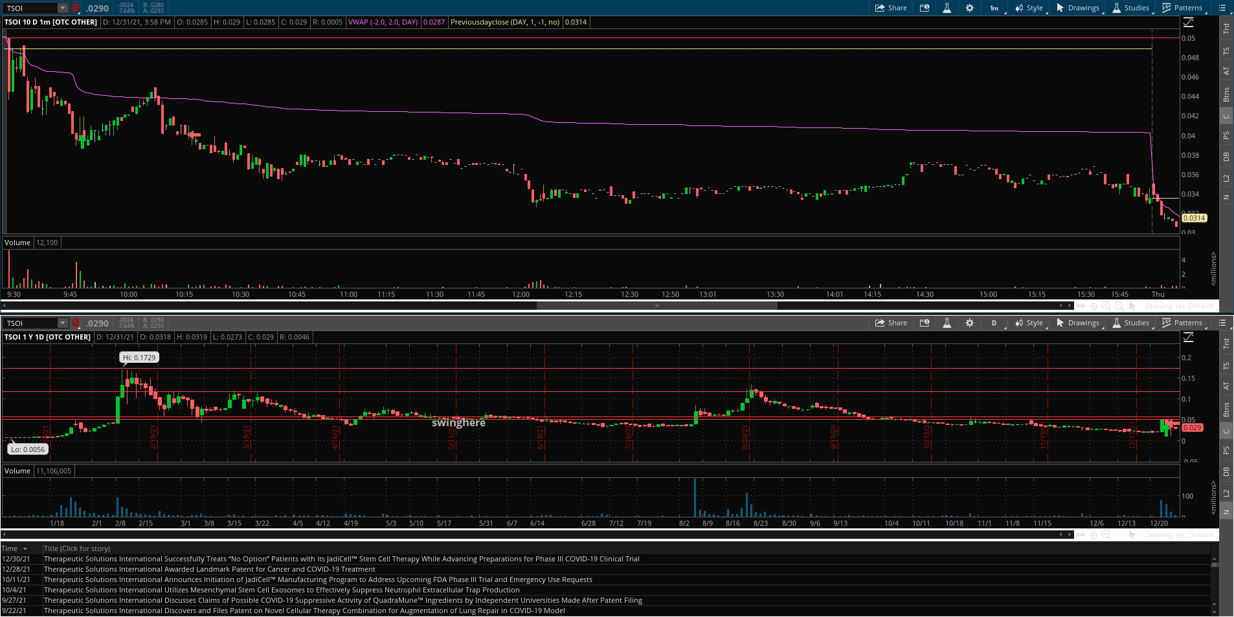Expand the TSOI symbol dropdown in top chart

click(x=63, y=8)
